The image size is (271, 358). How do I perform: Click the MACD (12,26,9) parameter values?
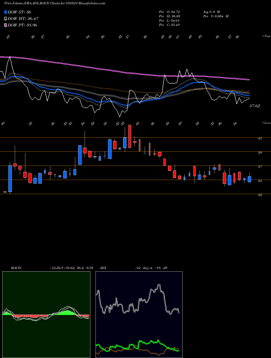point(72,268)
